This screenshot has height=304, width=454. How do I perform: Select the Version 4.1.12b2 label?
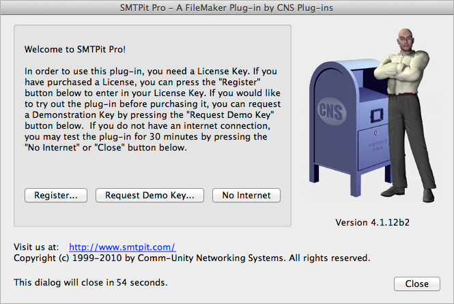(372, 222)
